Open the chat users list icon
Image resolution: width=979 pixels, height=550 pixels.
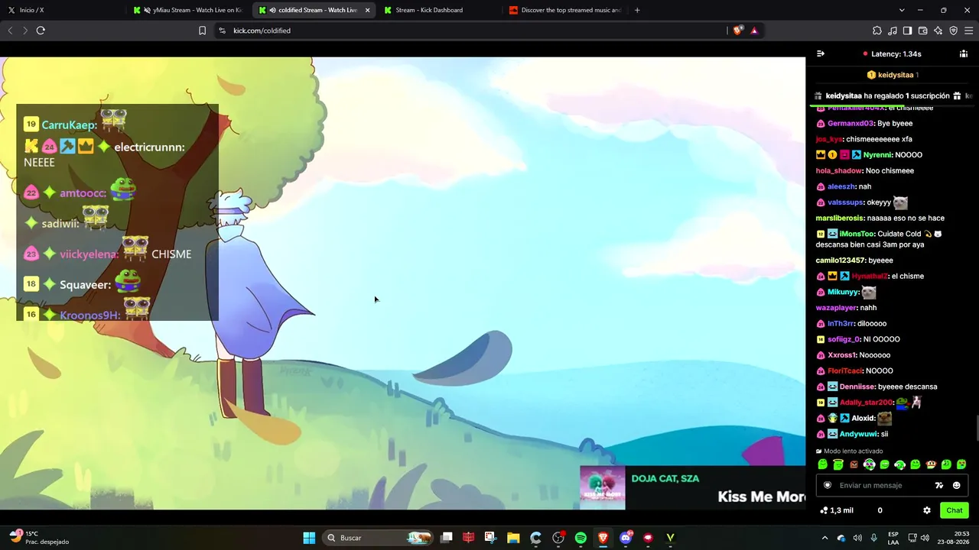(x=964, y=53)
